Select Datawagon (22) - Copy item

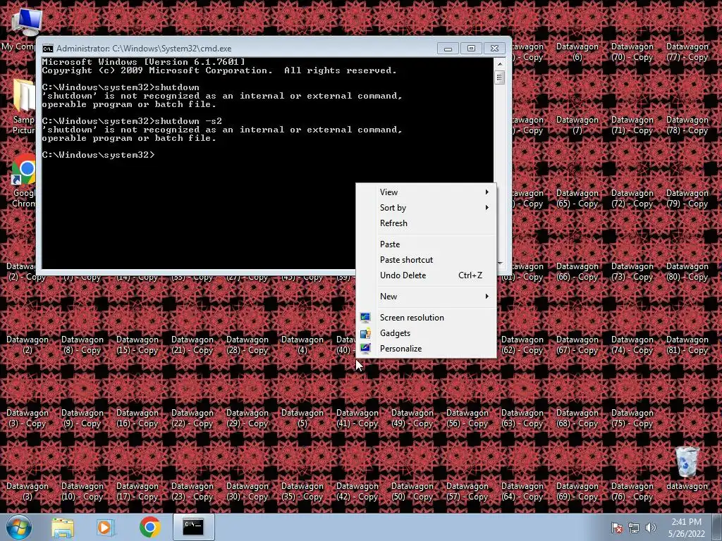click(192, 418)
